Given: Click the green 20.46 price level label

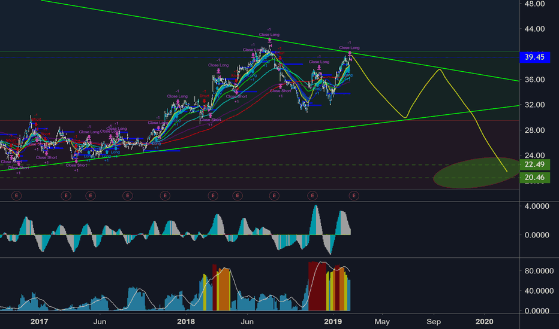Looking at the screenshot, I should coord(534,178).
